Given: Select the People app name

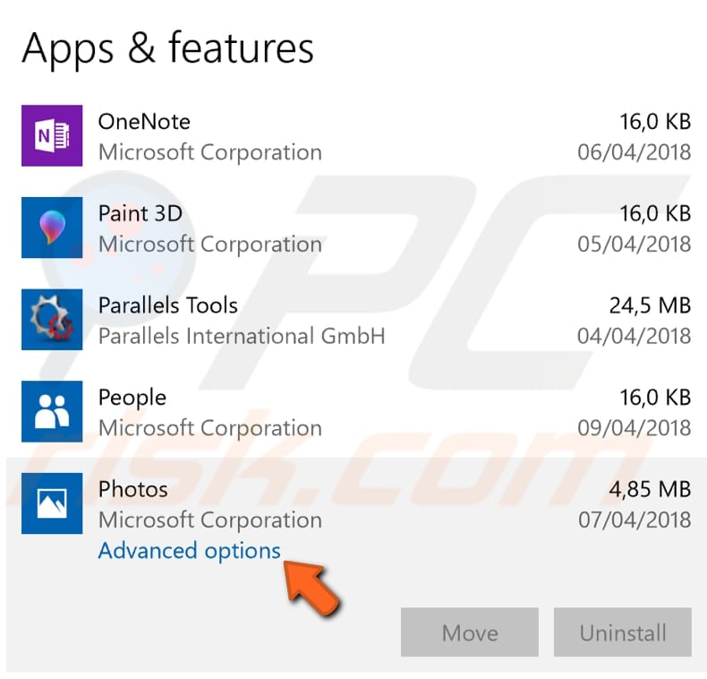Looking at the screenshot, I should (132, 399).
